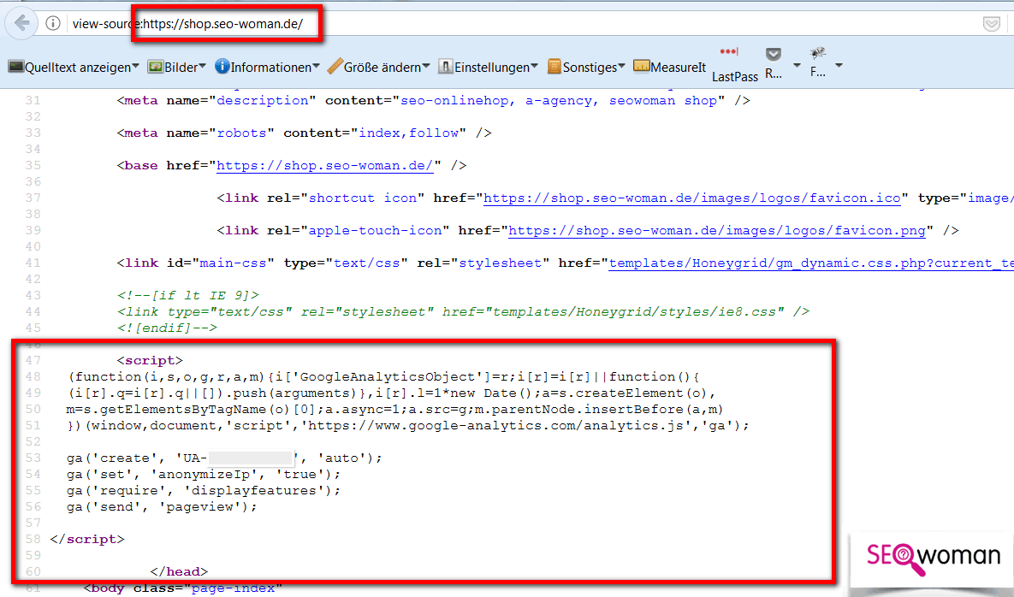
Task: Expand the Quelltext anzeigen dropdown arrow
Action: [x=136, y=67]
